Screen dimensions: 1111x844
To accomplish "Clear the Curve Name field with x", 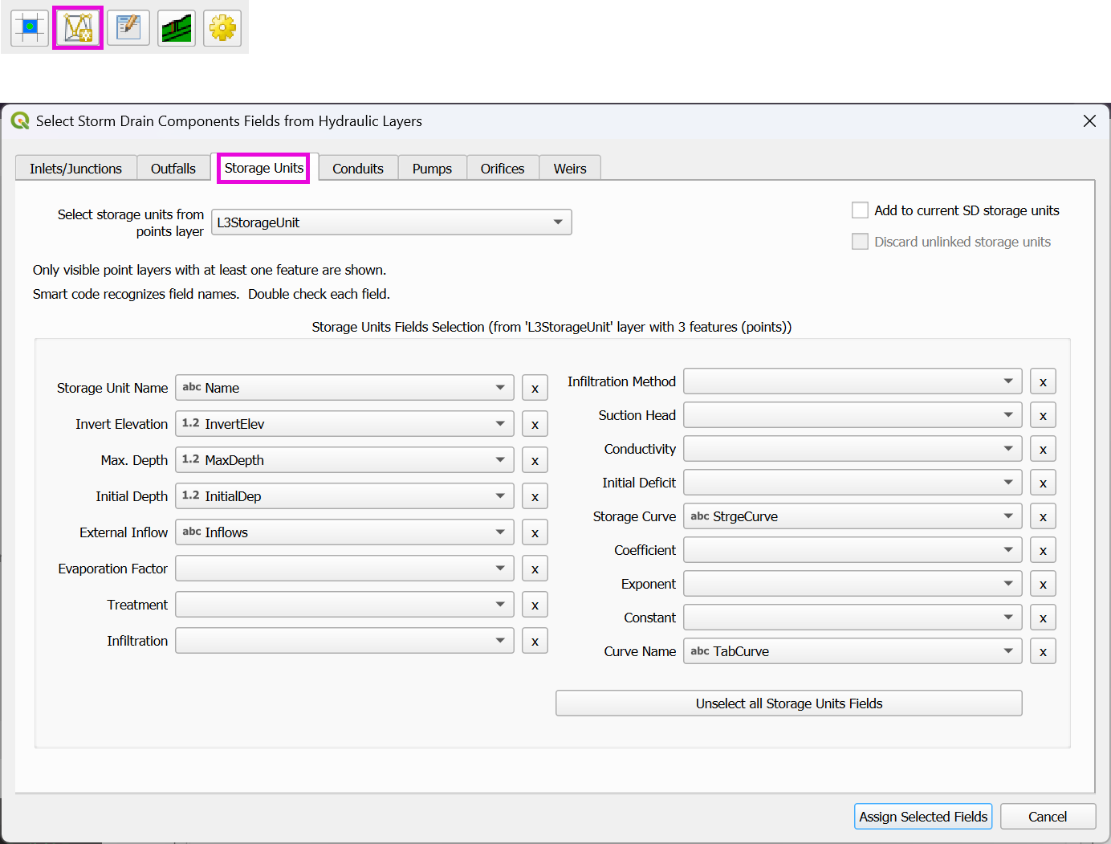I will click(x=1043, y=652).
